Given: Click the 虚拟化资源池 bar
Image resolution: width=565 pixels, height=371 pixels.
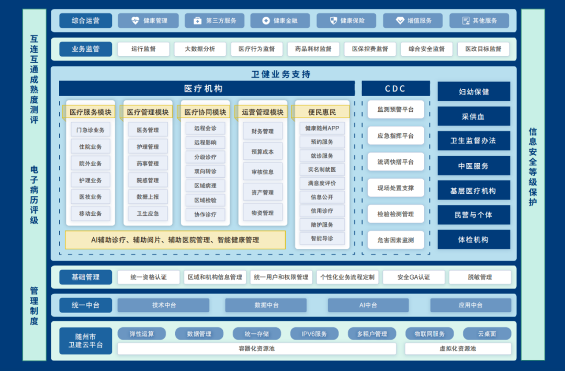Looking at the screenshot, I should (458, 349).
